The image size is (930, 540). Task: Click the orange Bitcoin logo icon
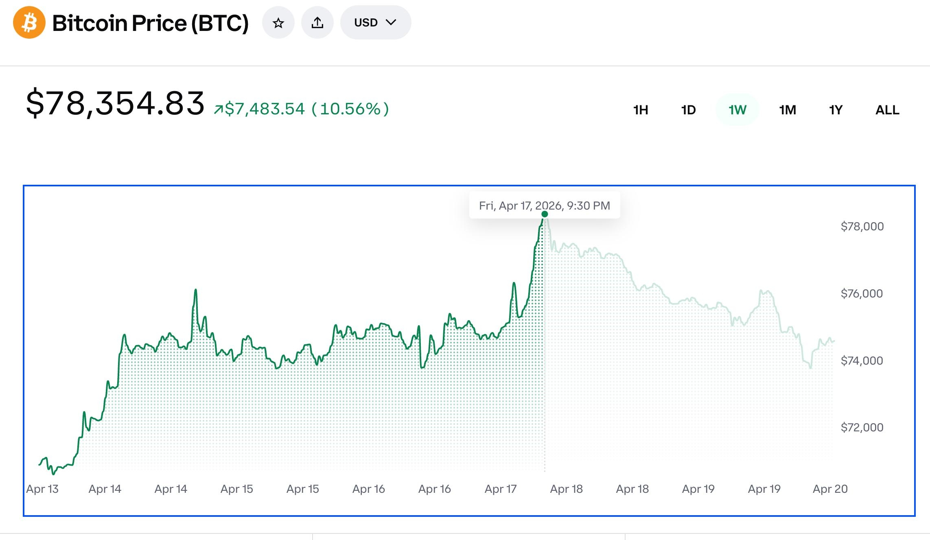29,23
